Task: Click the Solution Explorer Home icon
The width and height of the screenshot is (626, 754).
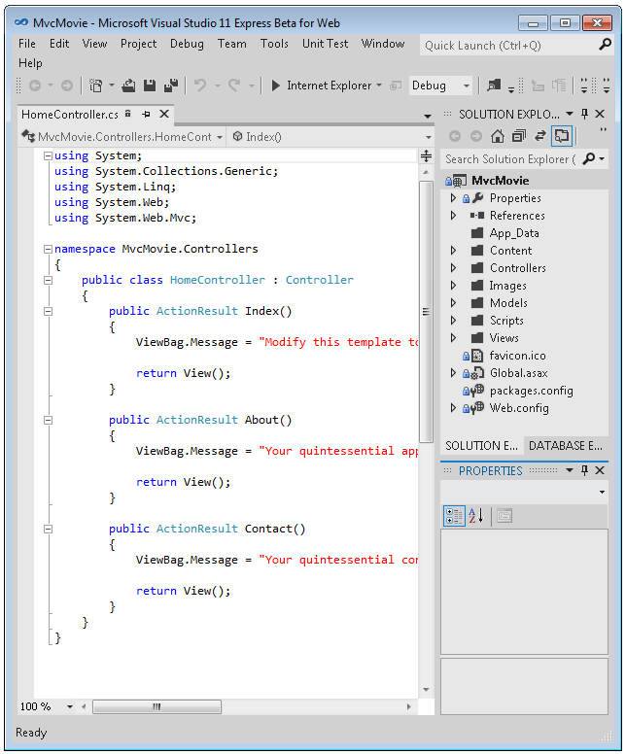Action: 498,137
